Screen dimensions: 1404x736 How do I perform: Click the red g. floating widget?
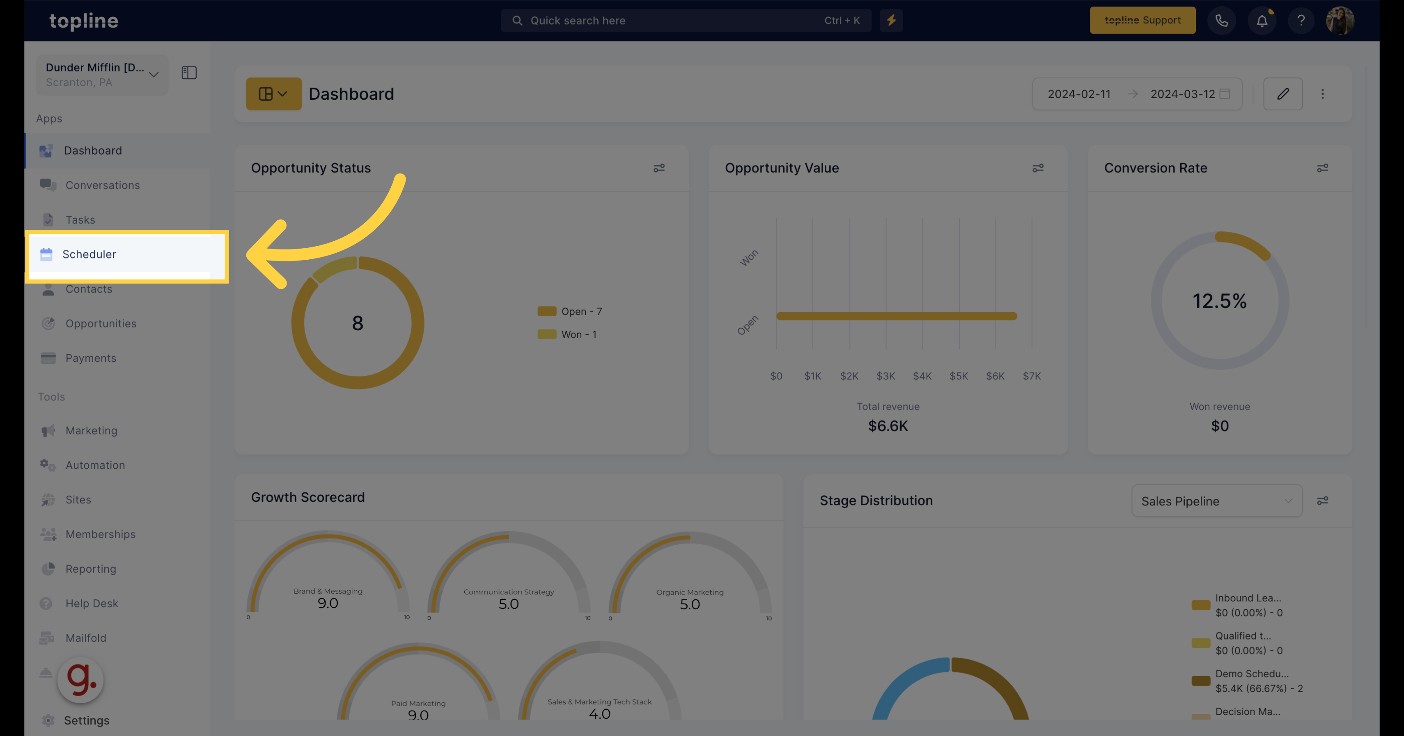(x=80, y=680)
